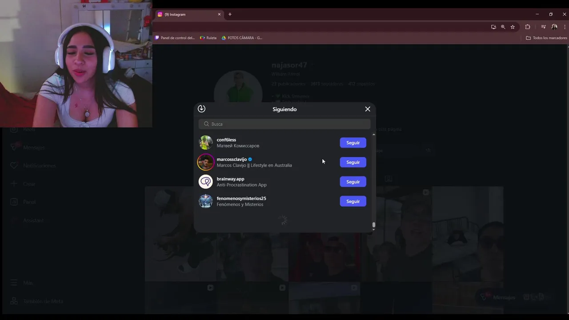Click the text 'Marcos Clavijo || Lifestyle en Australia'
The height and width of the screenshot is (320, 569).
[254, 165]
